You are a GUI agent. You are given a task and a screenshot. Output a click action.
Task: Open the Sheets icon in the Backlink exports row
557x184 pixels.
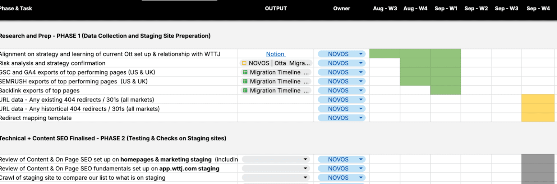tap(245, 91)
